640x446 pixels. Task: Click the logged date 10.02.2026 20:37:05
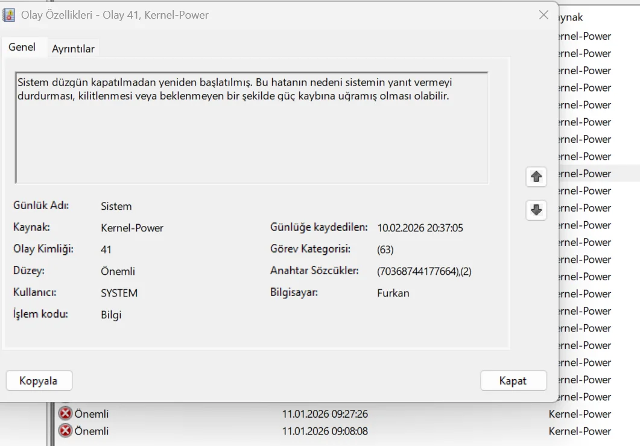coord(420,228)
